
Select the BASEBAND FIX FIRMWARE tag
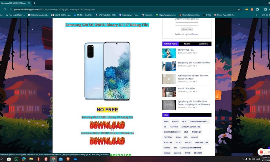tap(191, 148)
